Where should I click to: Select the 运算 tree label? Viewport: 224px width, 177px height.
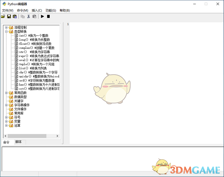point(17,126)
